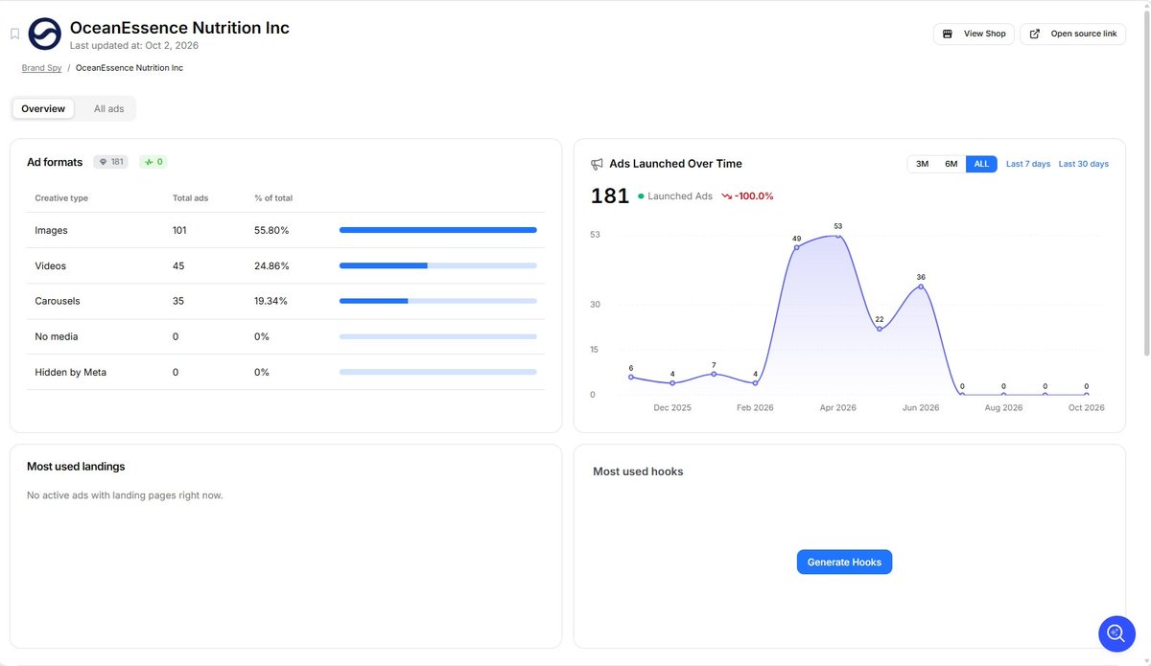Select the 6M time range
1151x666 pixels.
[951, 164]
